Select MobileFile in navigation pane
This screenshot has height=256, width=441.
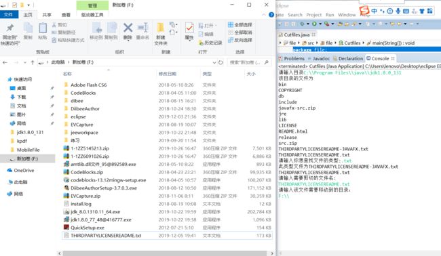[x=25, y=150]
